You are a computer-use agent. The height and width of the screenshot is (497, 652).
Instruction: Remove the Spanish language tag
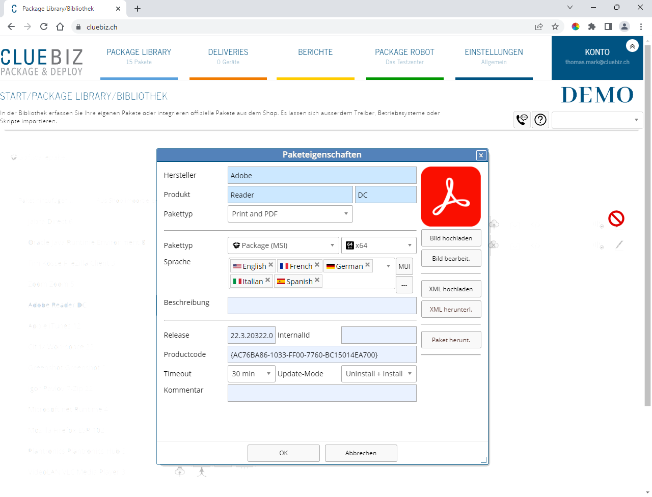point(317,280)
